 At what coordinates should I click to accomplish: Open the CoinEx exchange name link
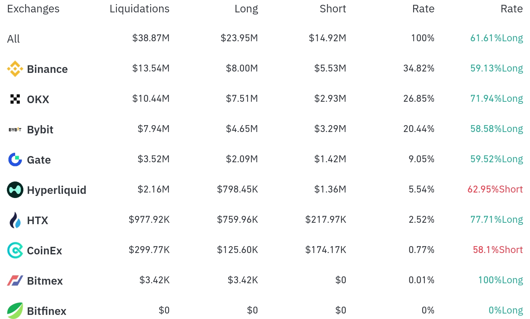point(45,251)
